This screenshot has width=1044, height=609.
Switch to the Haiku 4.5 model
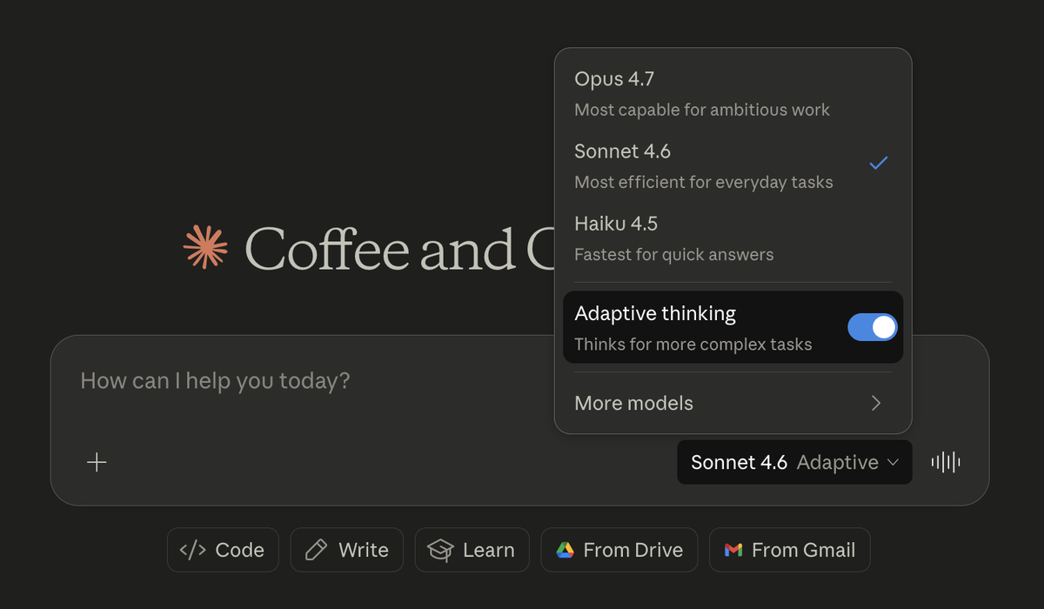[x=733, y=238]
